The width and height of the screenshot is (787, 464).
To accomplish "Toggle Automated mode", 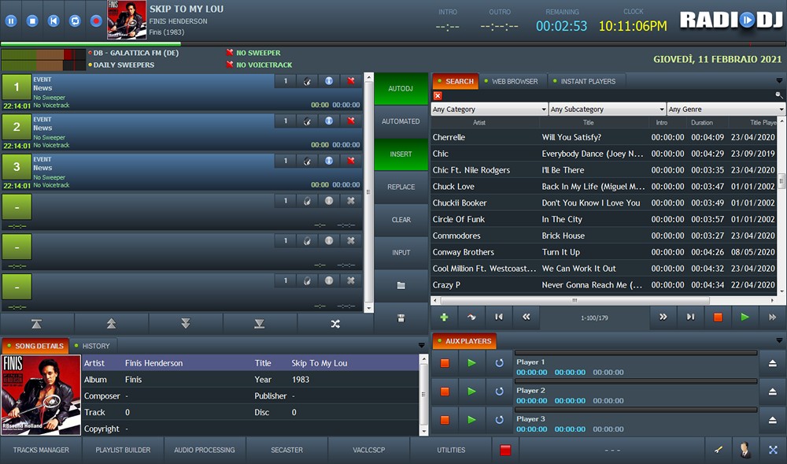I will [x=401, y=121].
